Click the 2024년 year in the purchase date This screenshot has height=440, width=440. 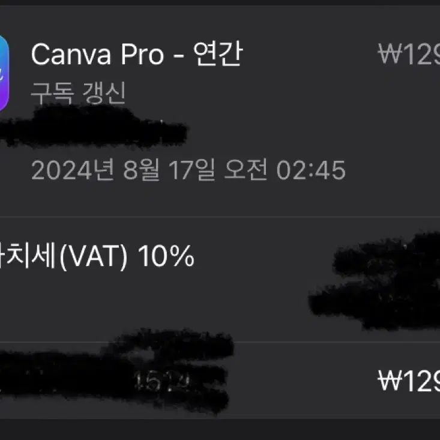[72, 170]
